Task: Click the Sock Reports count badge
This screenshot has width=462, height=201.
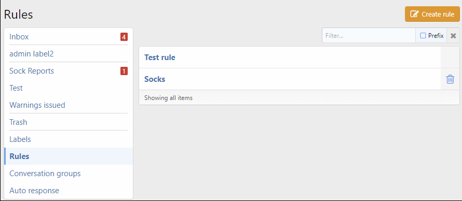Action: point(124,71)
